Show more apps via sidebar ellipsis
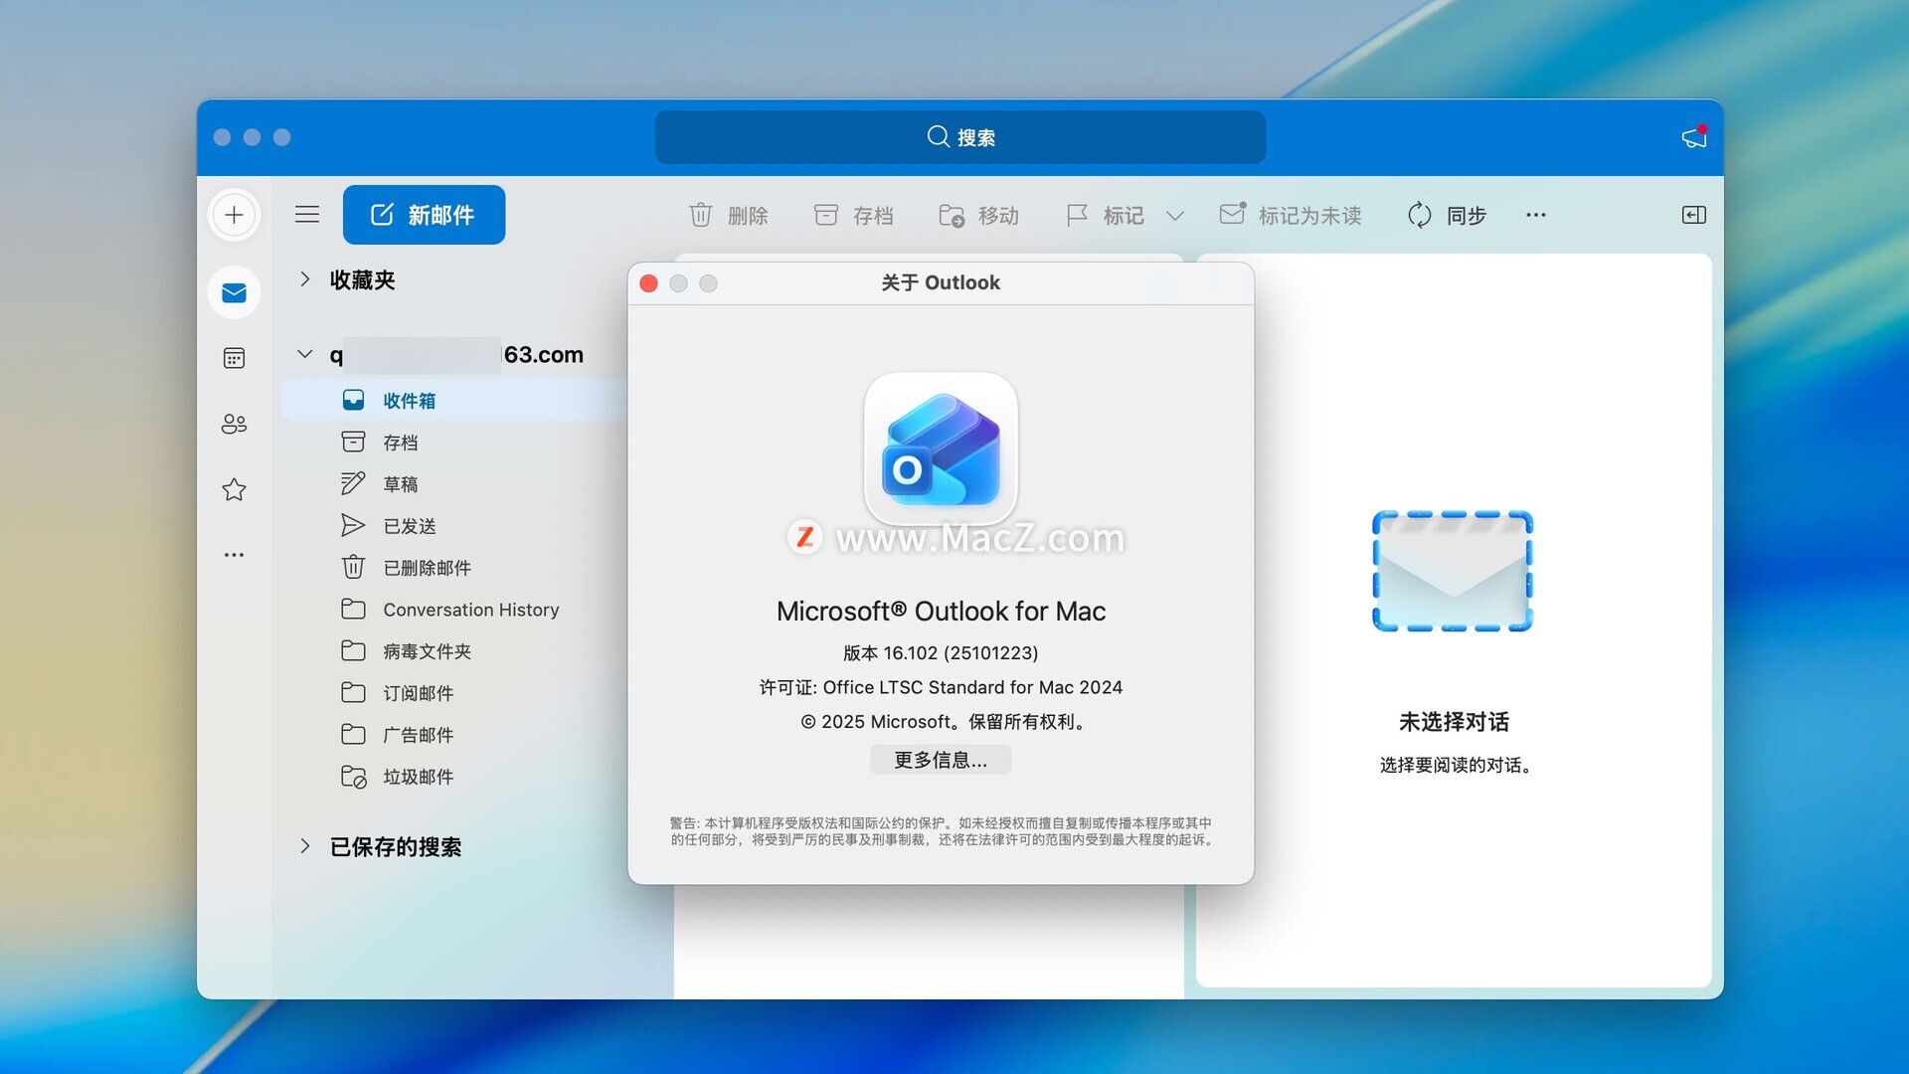 (x=234, y=555)
